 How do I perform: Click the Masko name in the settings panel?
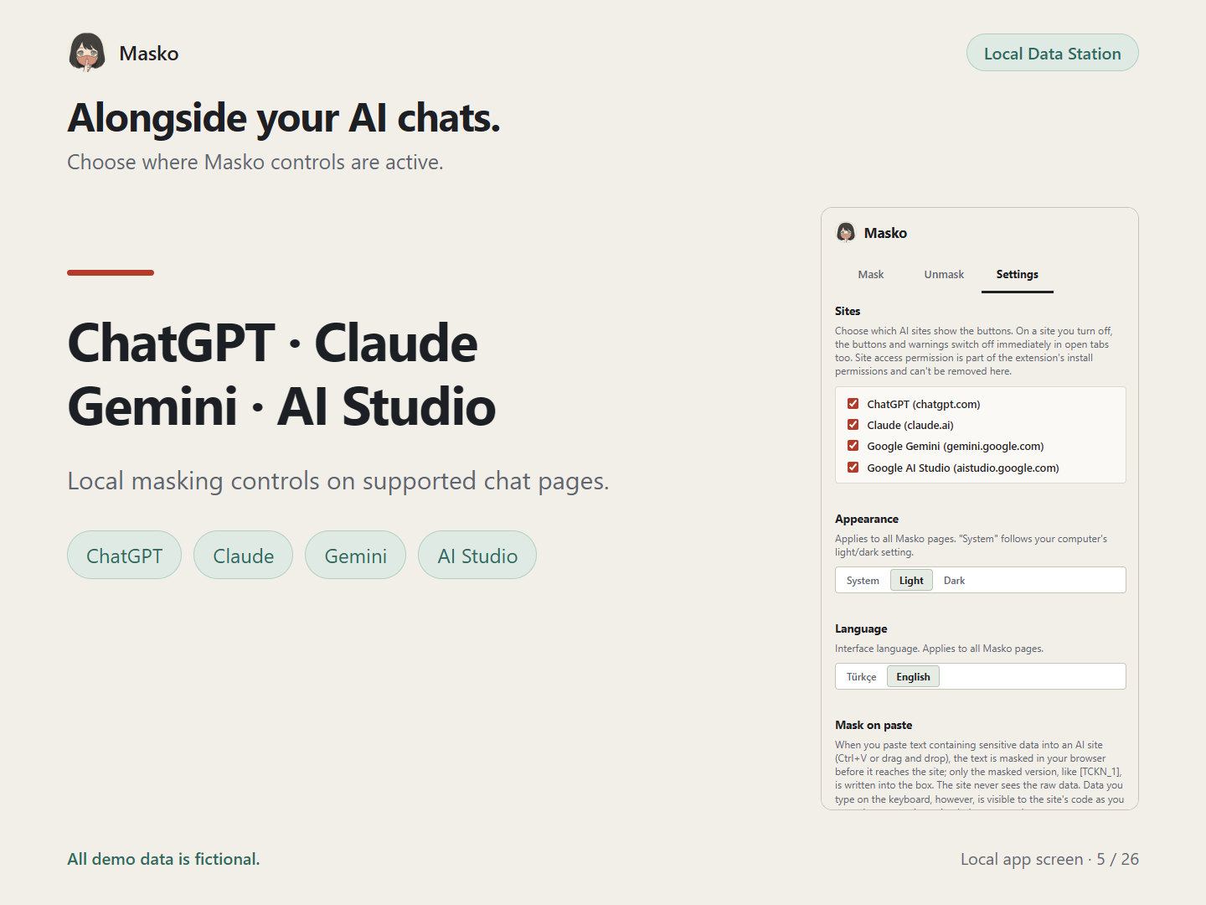(x=885, y=233)
